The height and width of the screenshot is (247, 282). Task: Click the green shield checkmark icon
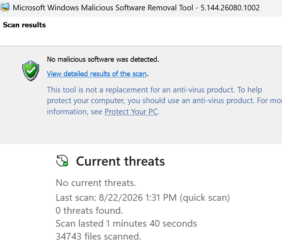pyautogui.click(x=31, y=71)
